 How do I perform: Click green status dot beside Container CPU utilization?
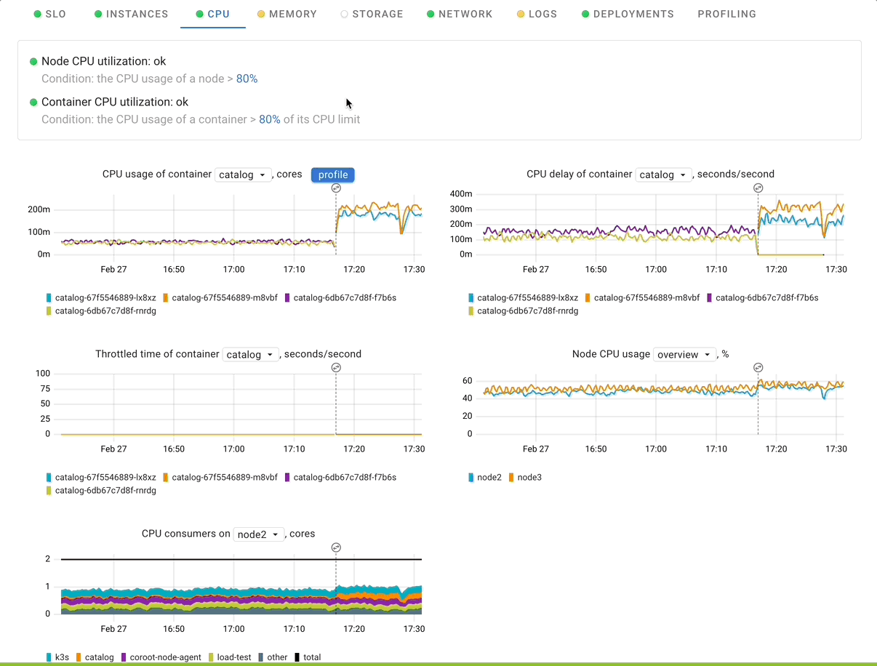tap(33, 103)
